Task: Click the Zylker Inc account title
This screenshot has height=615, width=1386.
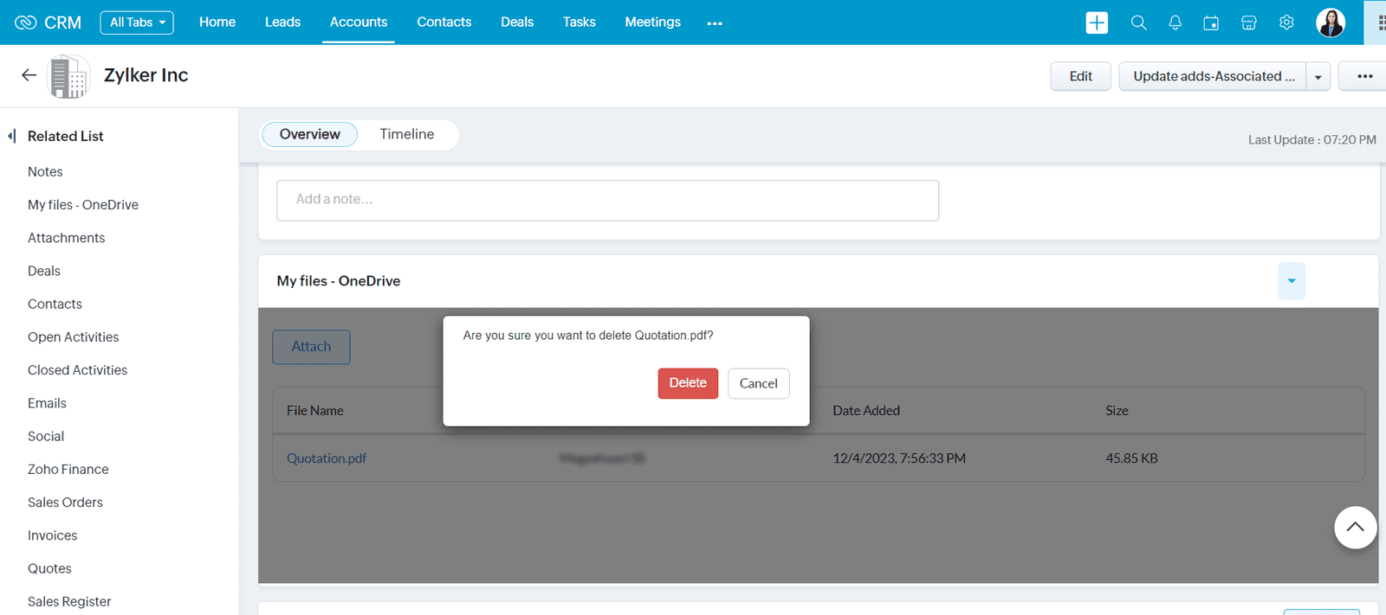Action: 146,75
